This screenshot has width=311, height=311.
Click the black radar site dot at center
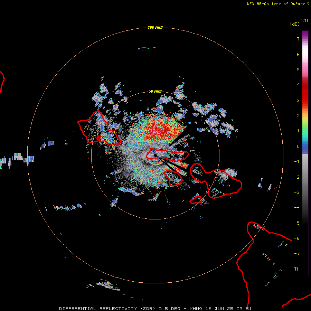click(x=155, y=155)
